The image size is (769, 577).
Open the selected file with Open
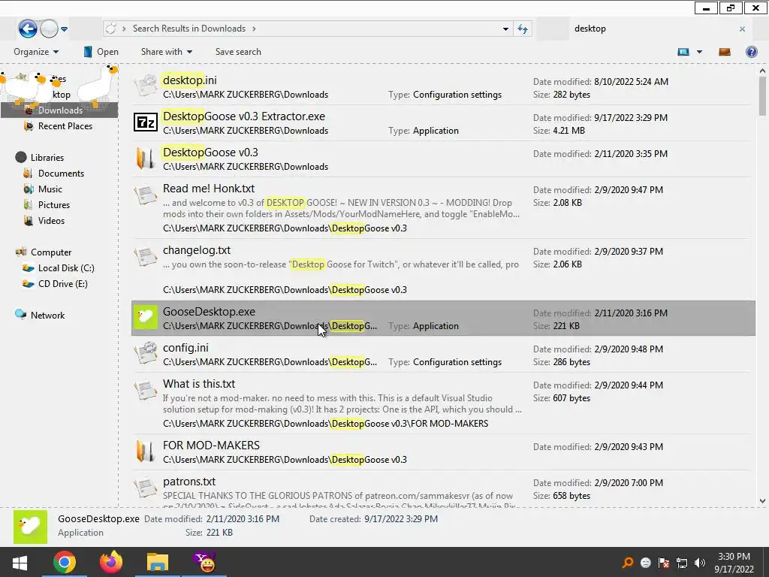[101, 52]
